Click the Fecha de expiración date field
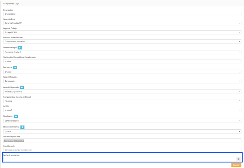Image resolution: width=244 pixels, height=168 pixels. [120, 159]
